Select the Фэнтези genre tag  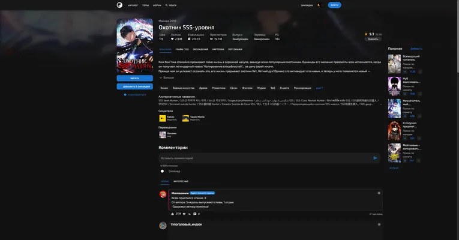point(247,88)
